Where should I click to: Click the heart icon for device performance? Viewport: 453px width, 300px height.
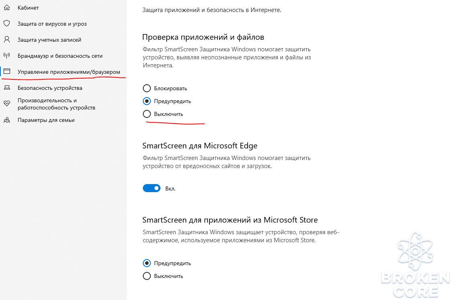pos(7,103)
